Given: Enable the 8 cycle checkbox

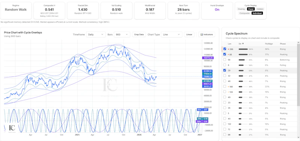Looking at the screenshot, I should pos(225,65).
